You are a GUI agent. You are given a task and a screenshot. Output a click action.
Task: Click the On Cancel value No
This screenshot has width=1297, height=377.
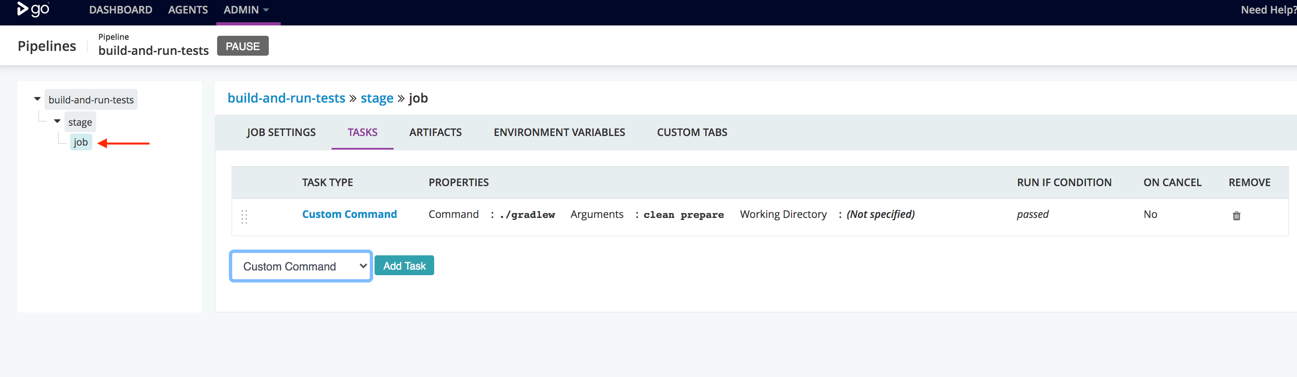click(x=1150, y=214)
